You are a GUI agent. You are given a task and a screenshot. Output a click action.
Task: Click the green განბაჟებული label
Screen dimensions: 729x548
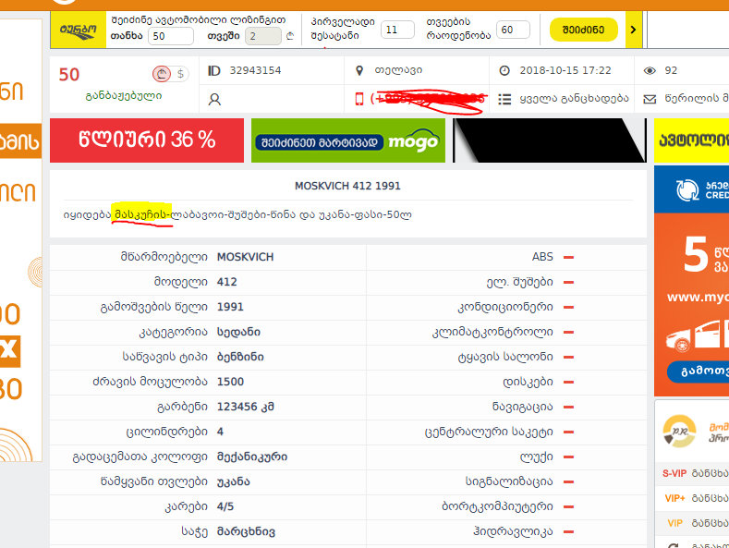(124, 96)
